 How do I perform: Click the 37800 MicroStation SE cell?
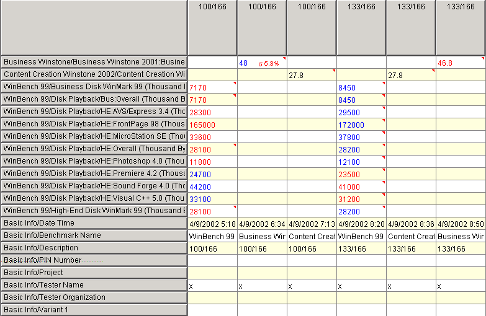(x=361, y=137)
